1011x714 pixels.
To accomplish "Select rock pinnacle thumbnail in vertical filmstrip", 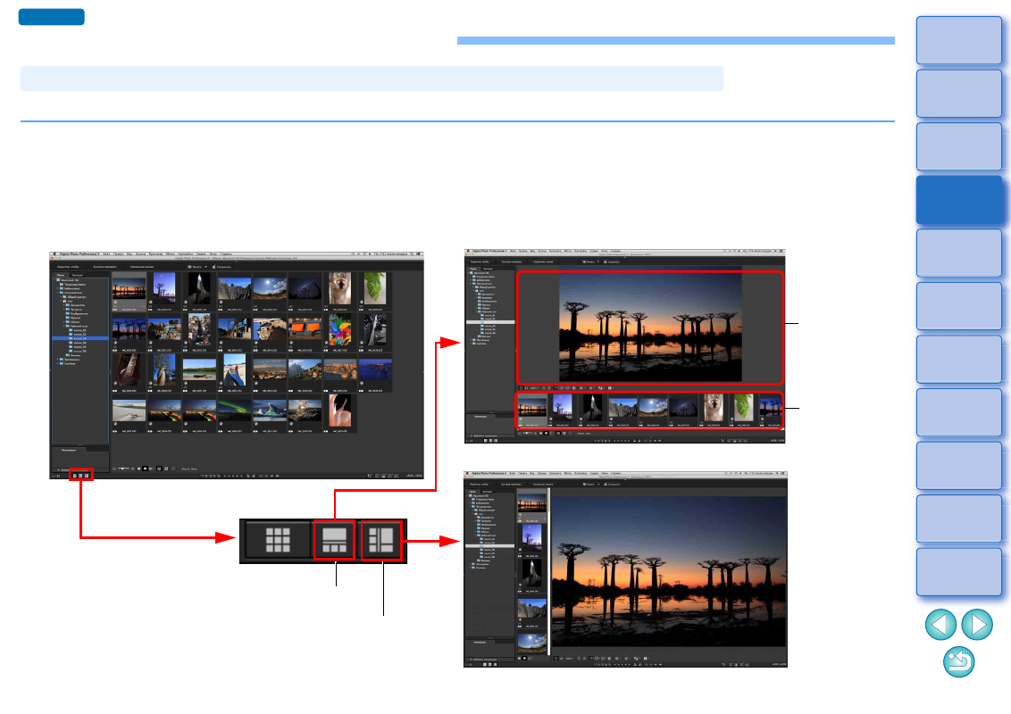I will (532, 575).
